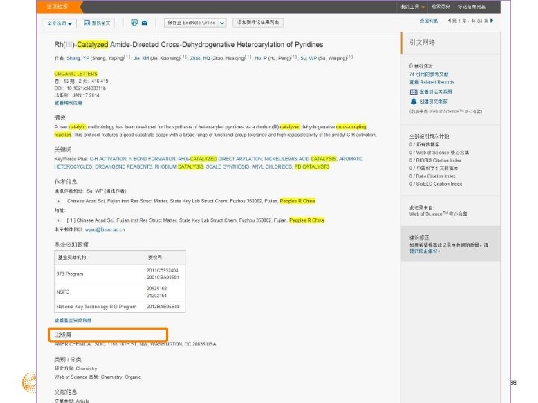Click the print record icon

pos(134,22)
